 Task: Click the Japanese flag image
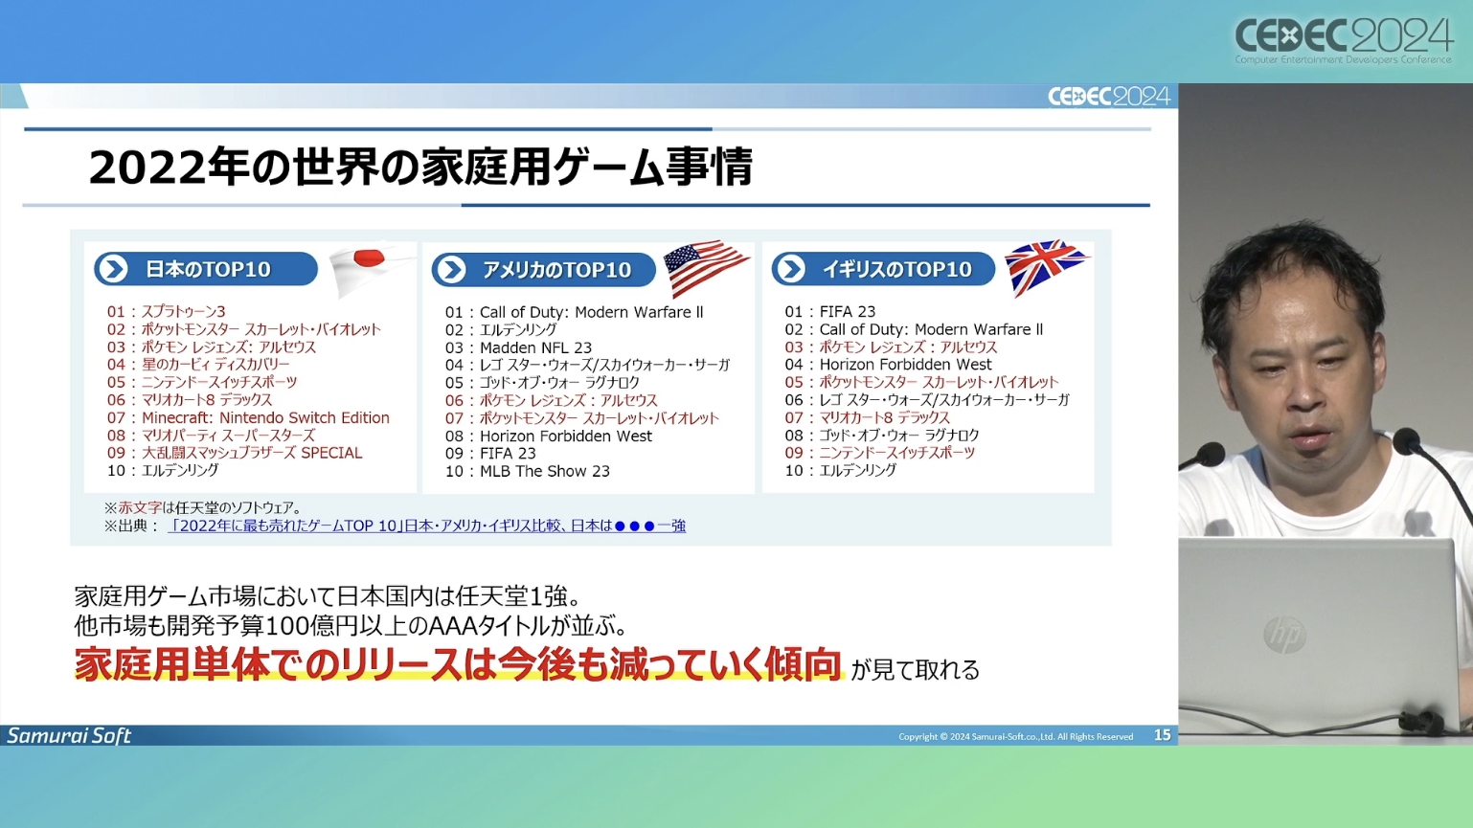[x=372, y=267]
